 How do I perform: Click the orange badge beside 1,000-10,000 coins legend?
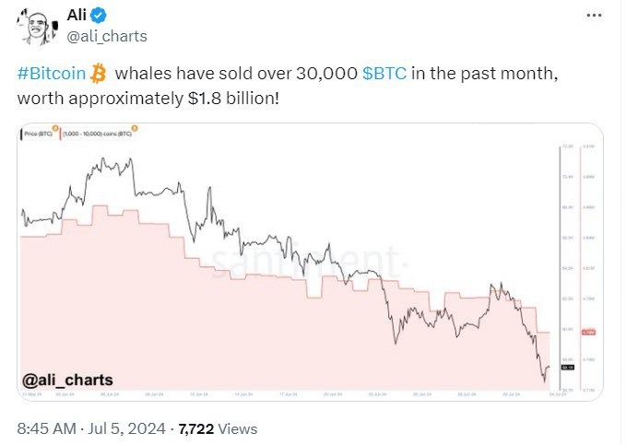tap(135, 128)
